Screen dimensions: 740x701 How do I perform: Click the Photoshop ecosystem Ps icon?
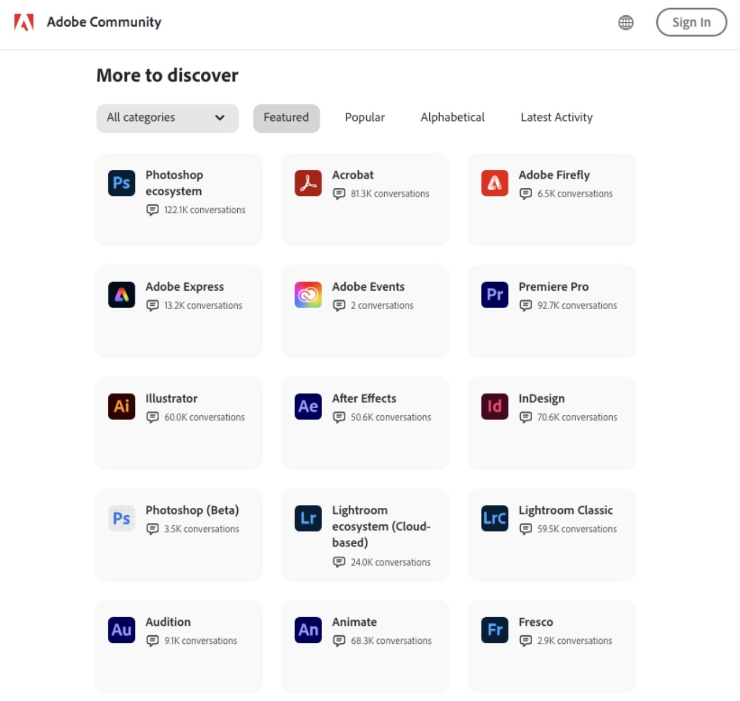(121, 183)
